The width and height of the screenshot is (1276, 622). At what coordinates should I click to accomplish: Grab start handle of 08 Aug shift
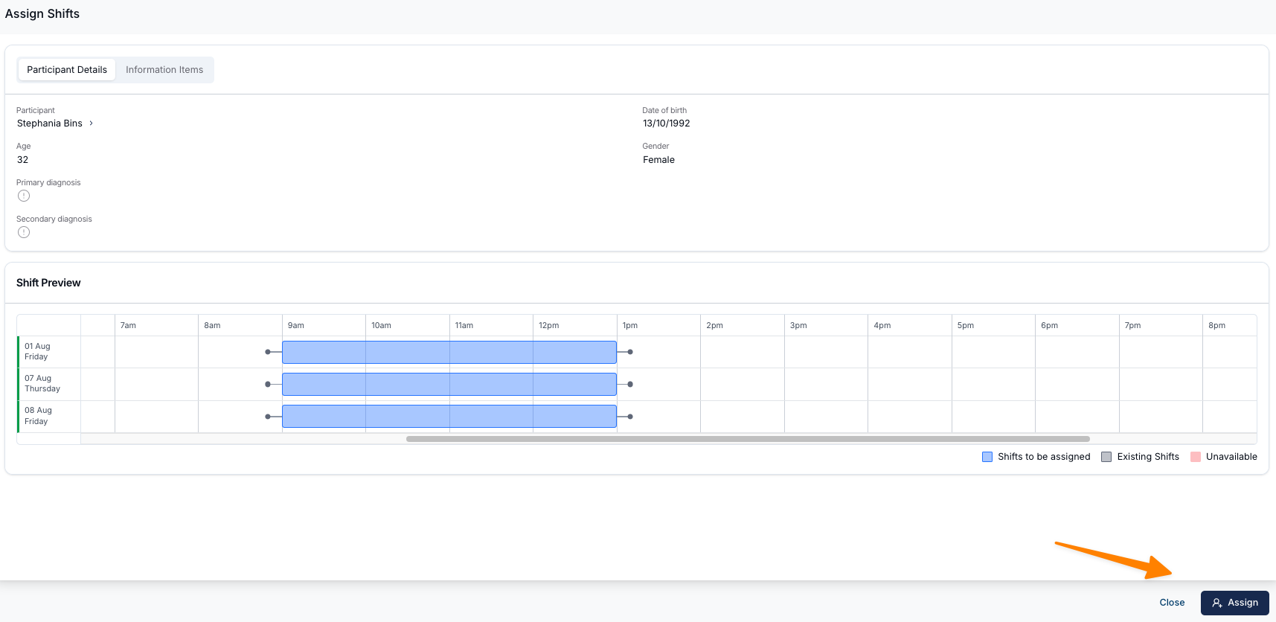tap(268, 417)
